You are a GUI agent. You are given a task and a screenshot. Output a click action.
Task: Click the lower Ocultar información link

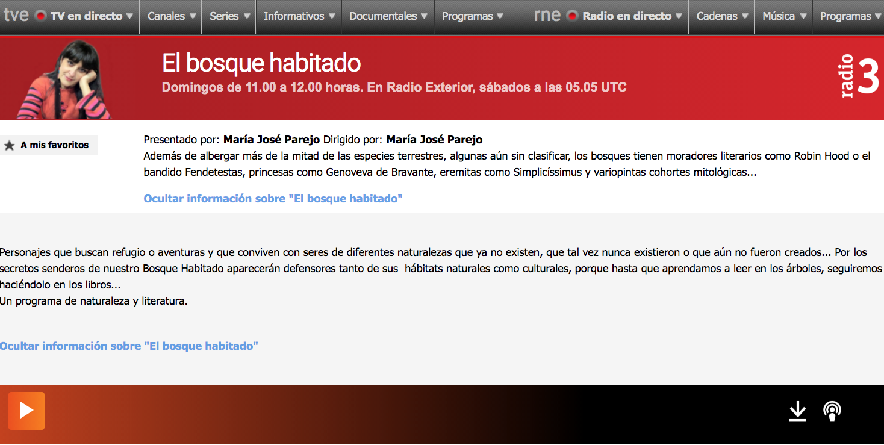(x=129, y=346)
